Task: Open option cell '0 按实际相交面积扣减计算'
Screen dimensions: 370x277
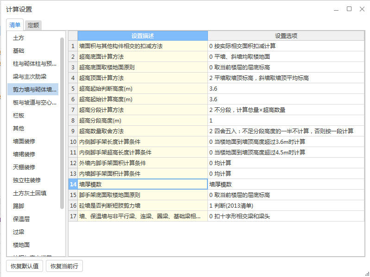Action: coord(286,46)
